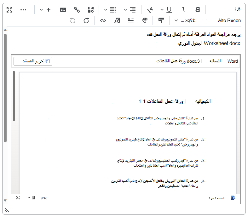Viewport: 248px width, 217px height.
Task: Open the text color picker
Action: [x=150, y=10]
